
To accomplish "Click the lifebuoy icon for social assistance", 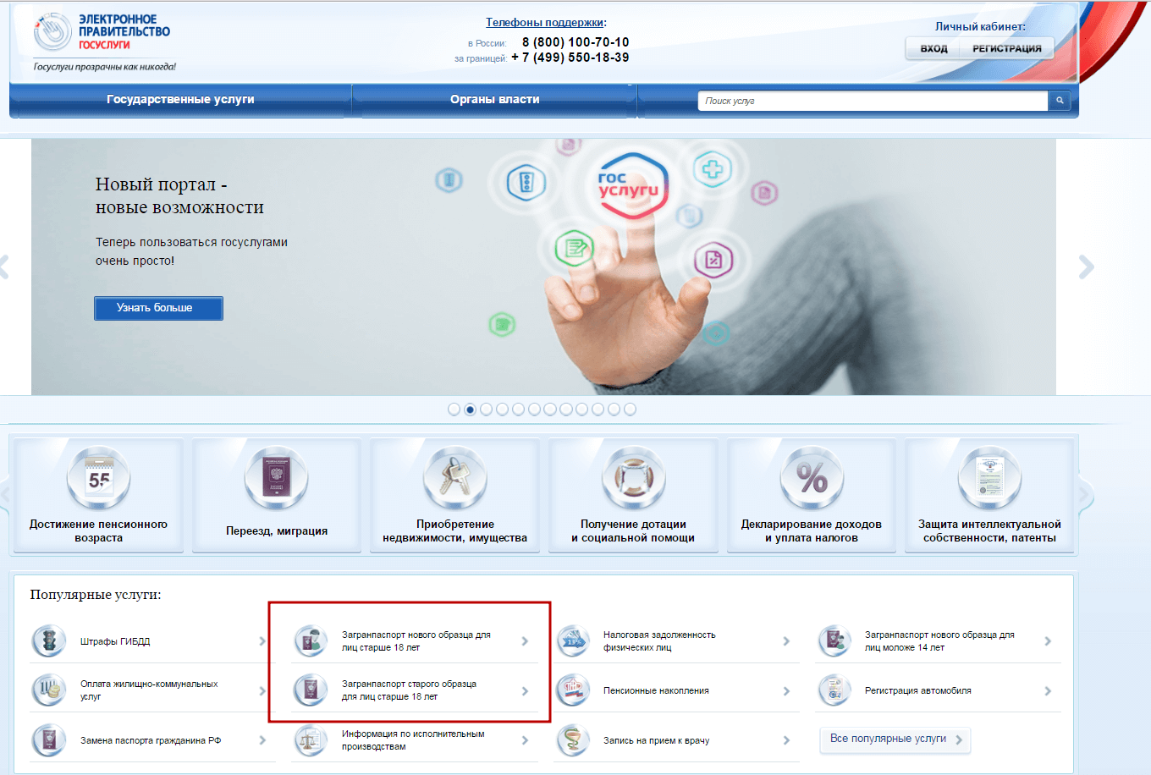I will 633,478.
